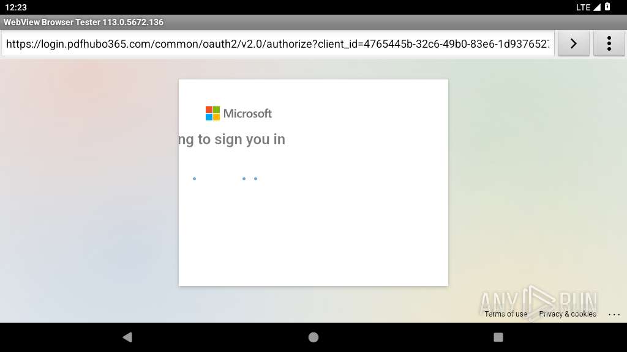
Task: Tap the Android back navigation button
Action: [127, 337]
